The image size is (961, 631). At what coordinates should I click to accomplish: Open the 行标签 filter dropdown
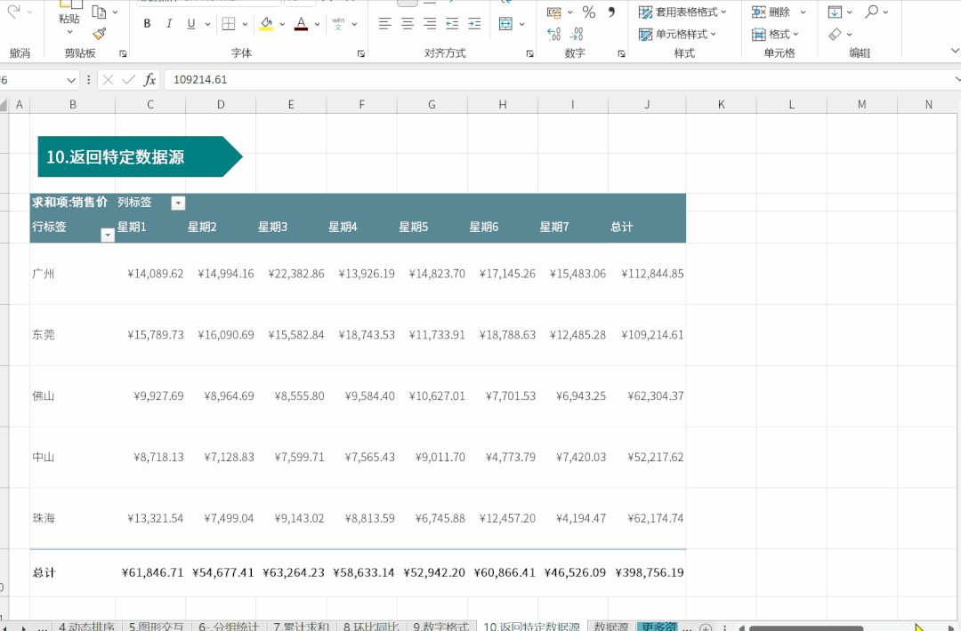[108, 236]
